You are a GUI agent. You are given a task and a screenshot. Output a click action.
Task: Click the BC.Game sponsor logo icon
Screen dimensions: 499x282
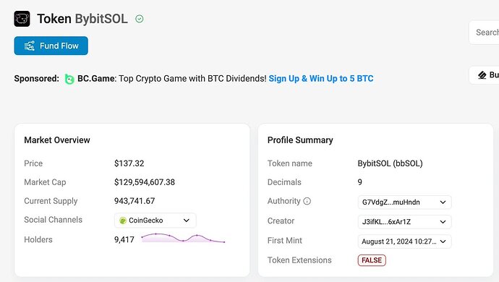click(69, 79)
